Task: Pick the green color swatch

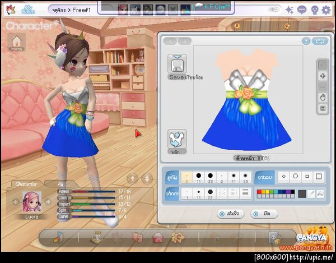Action: coord(272,192)
